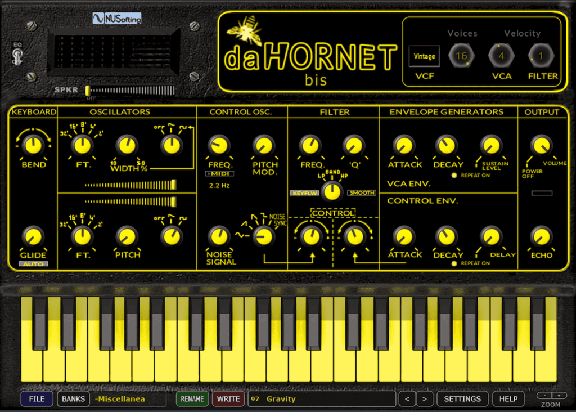
Task: Click the ZOOM plus button
Action: pyautogui.click(x=559, y=396)
